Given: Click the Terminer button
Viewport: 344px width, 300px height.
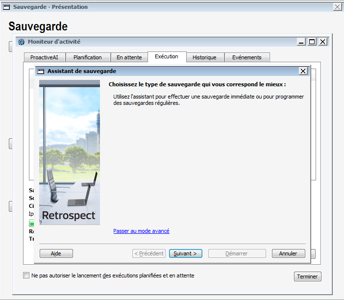Looking at the screenshot, I should click(x=307, y=276).
